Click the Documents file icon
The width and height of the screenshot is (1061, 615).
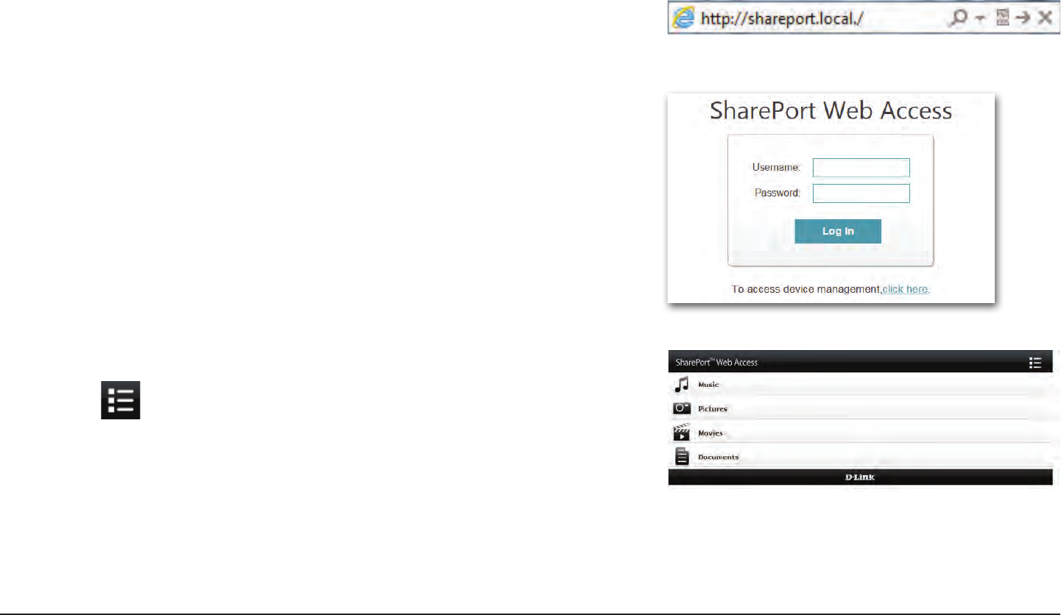[x=682, y=457]
